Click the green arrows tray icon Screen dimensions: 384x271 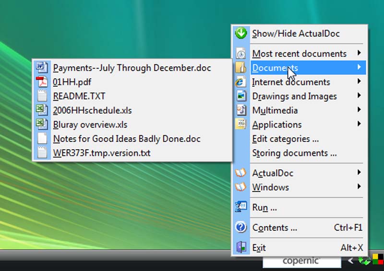(x=366, y=261)
